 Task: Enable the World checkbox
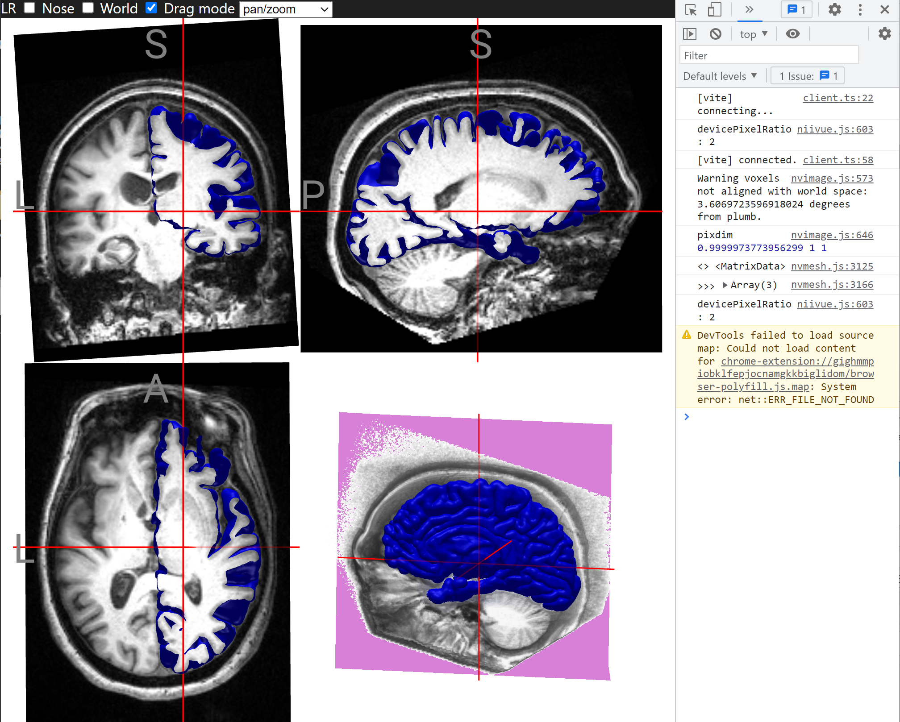(88, 8)
